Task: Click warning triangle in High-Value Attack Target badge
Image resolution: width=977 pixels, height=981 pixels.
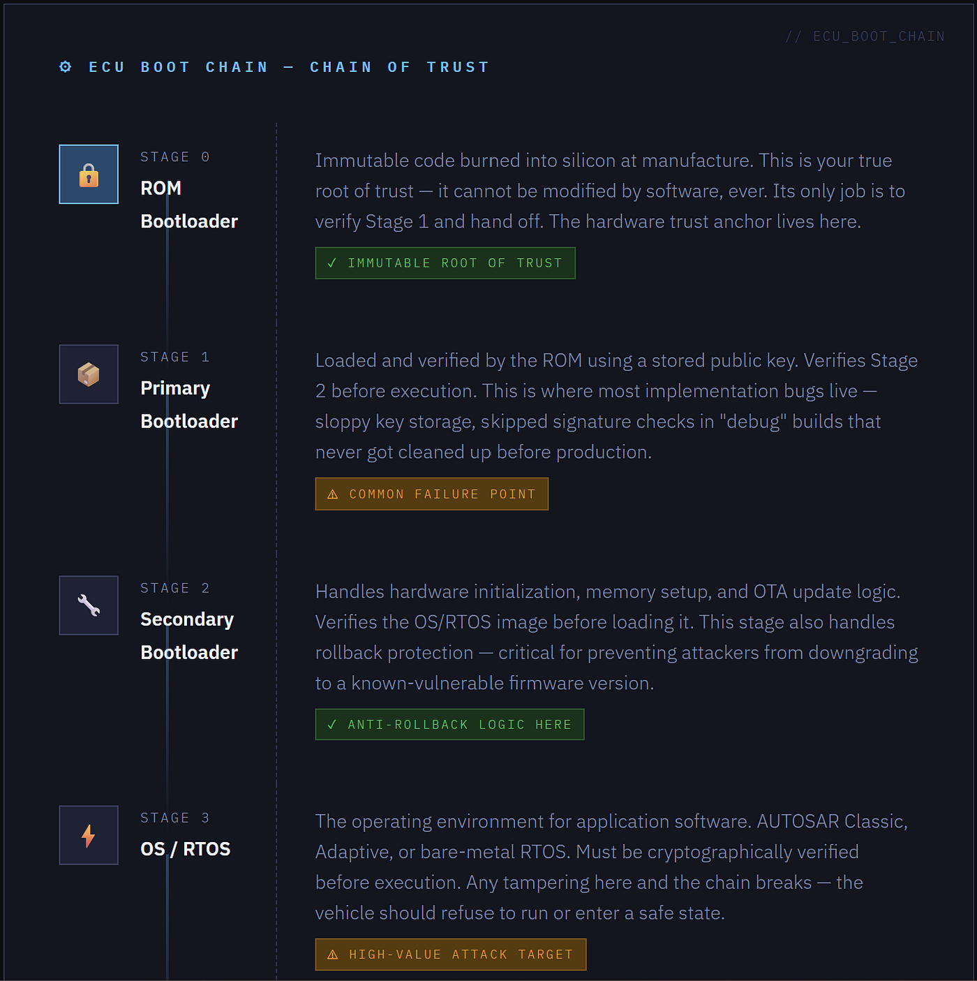Action: point(333,954)
